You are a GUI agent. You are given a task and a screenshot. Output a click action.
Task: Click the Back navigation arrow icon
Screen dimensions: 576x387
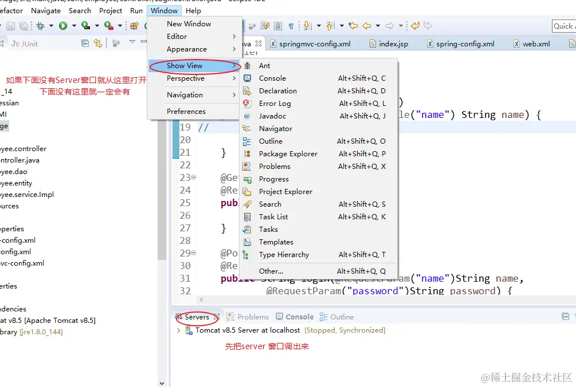coord(367,26)
